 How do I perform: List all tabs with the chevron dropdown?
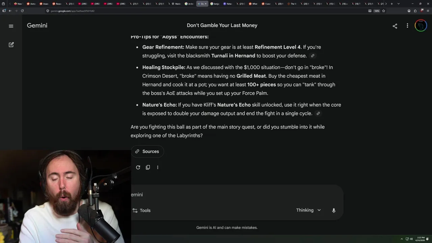click(399, 4)
